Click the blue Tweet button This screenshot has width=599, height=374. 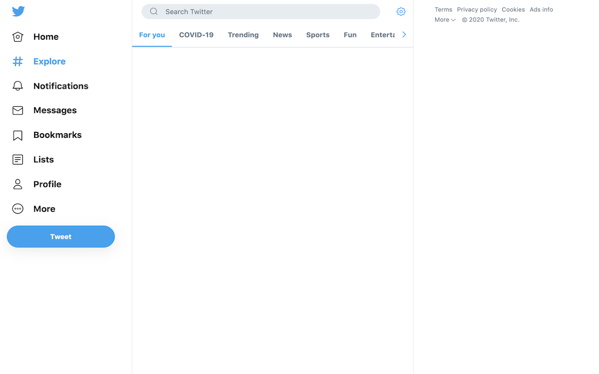pyautogui.click(x=61, y=237)
